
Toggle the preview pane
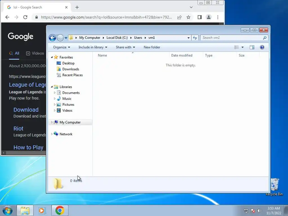point(252,47)
